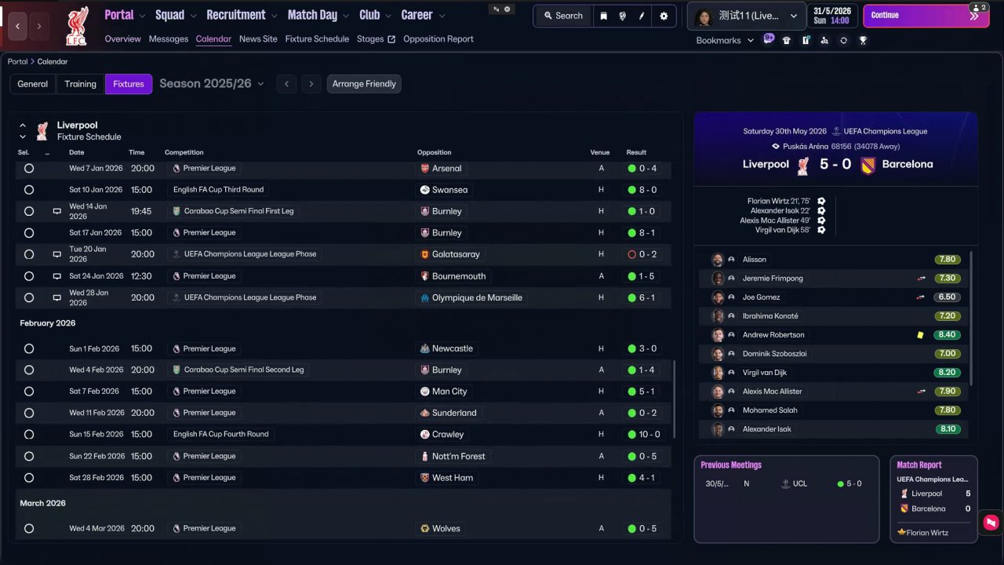The image size is (1004, 565).
Task: Click the yellow card icon on Andrew Robertson's row
Action: point(920,335)
